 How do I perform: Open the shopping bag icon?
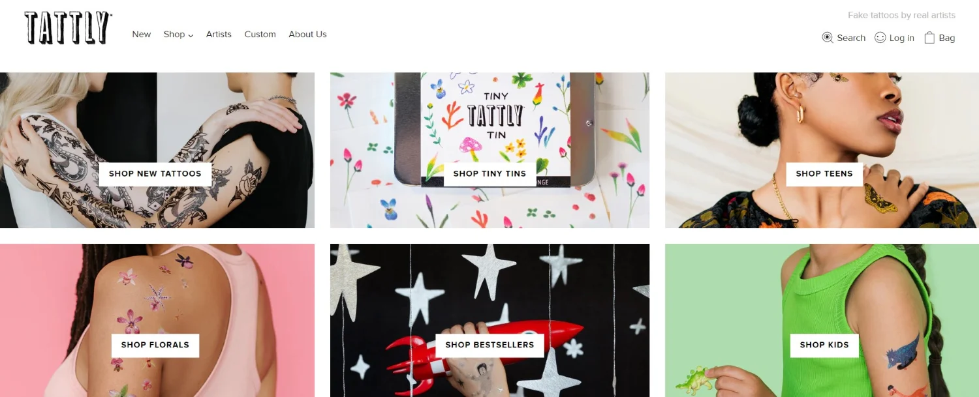click(929, 38)
